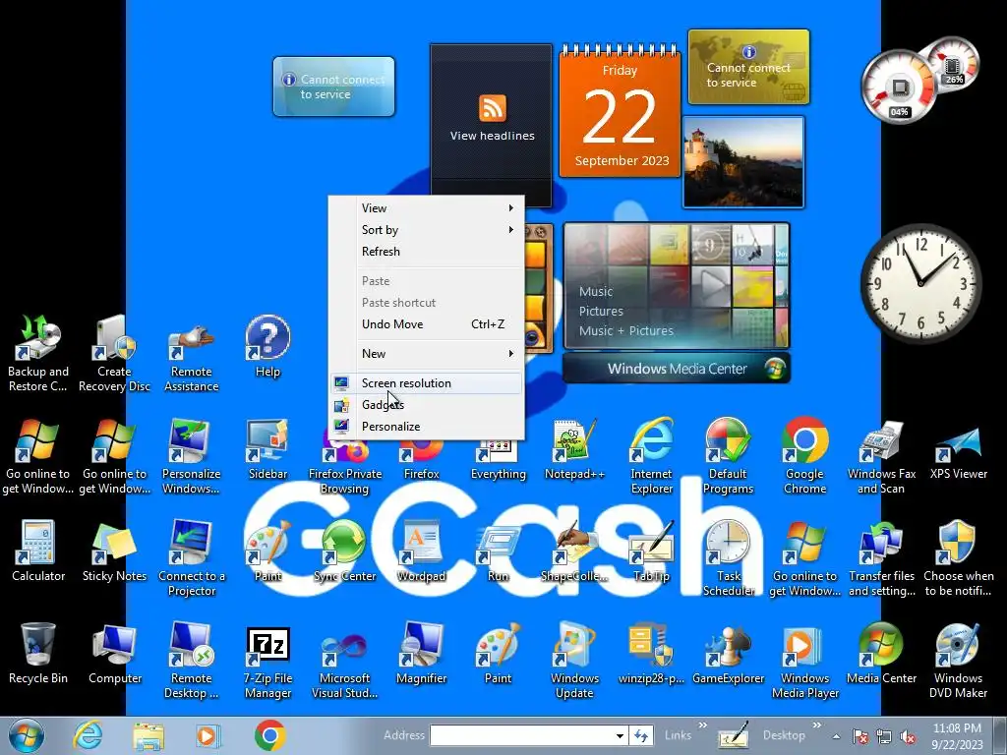The width and height of the screenshot is (1007, 755).
Task: Click the Address bar Go refresh button
Action: click(641, 735)
